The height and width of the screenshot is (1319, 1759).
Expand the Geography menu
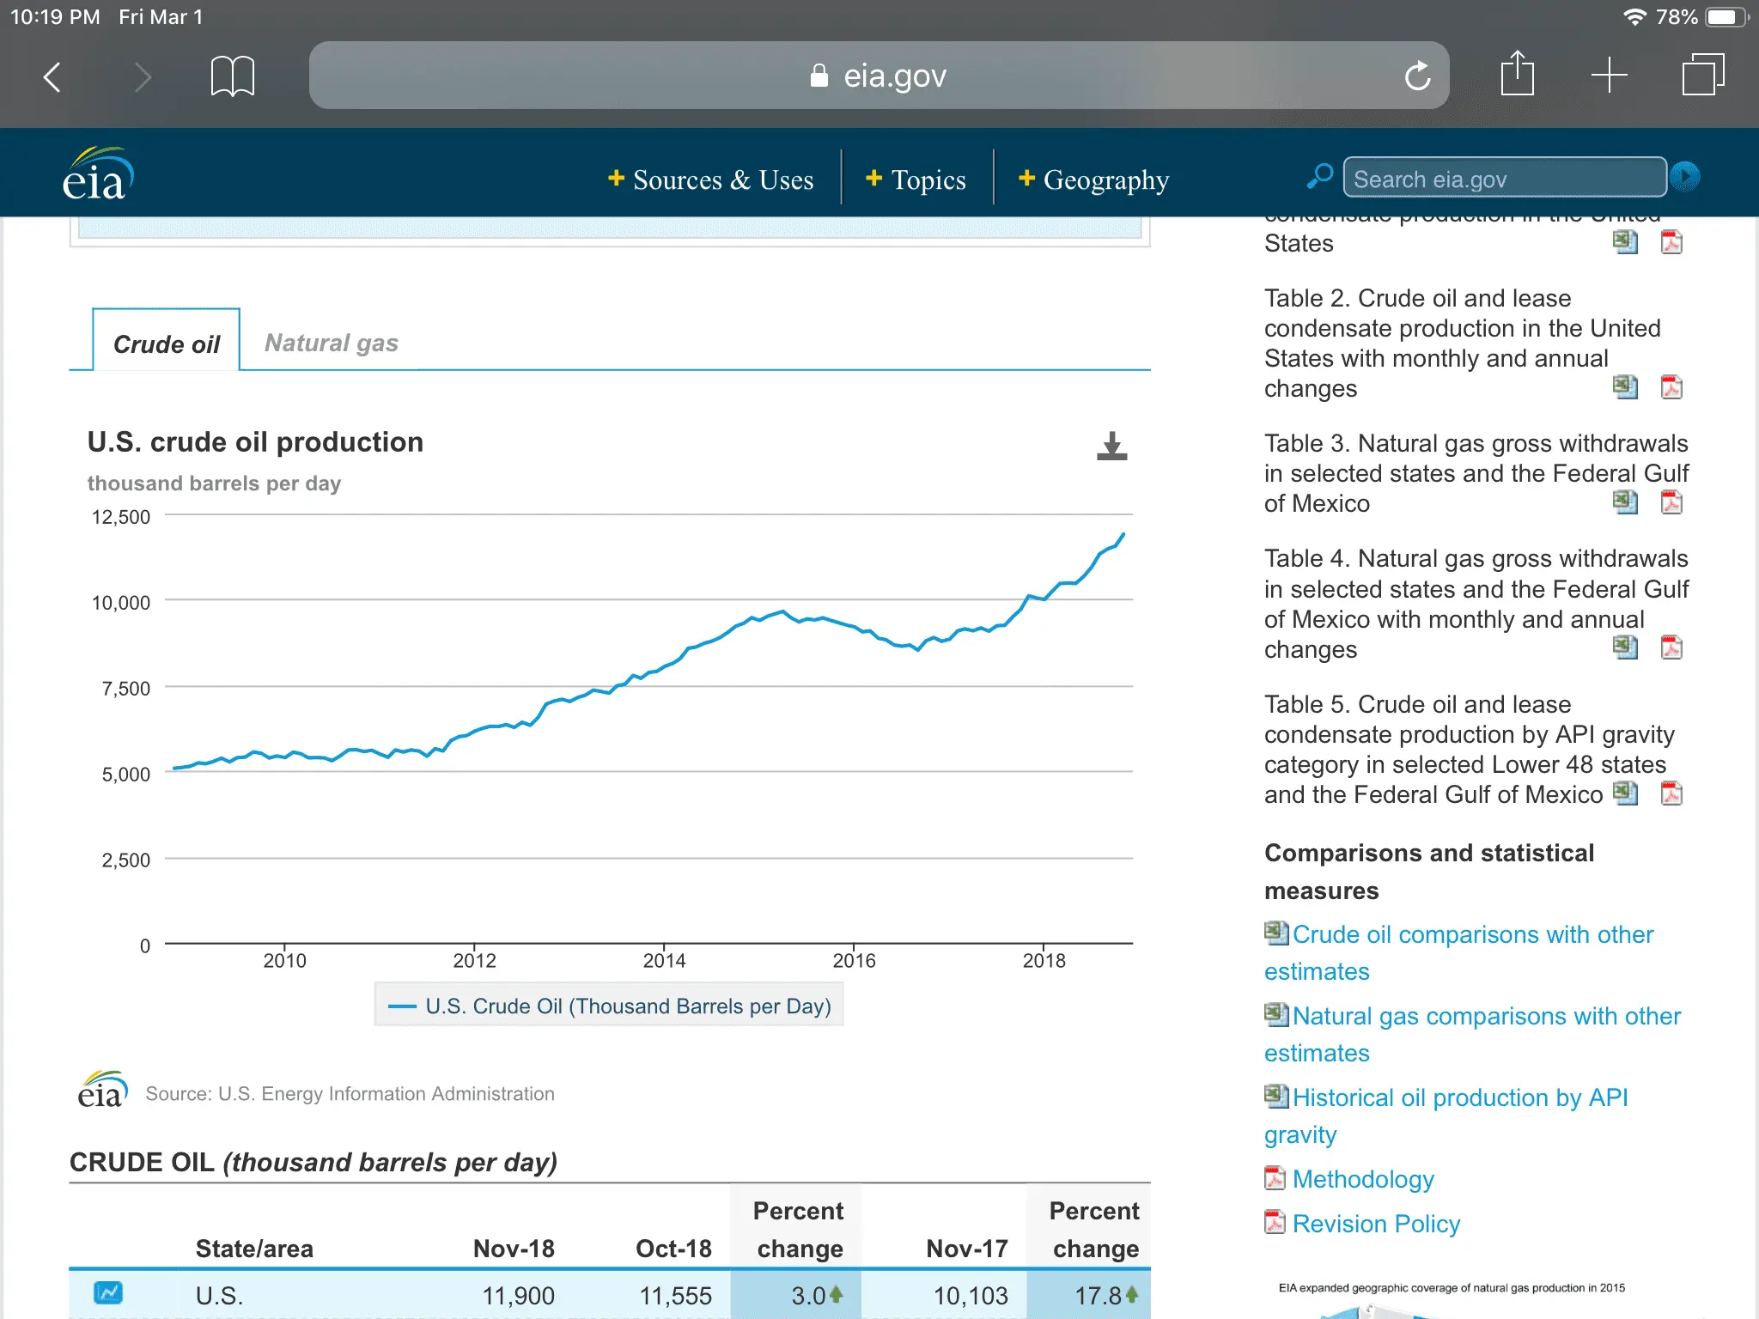pos(1093,179)
